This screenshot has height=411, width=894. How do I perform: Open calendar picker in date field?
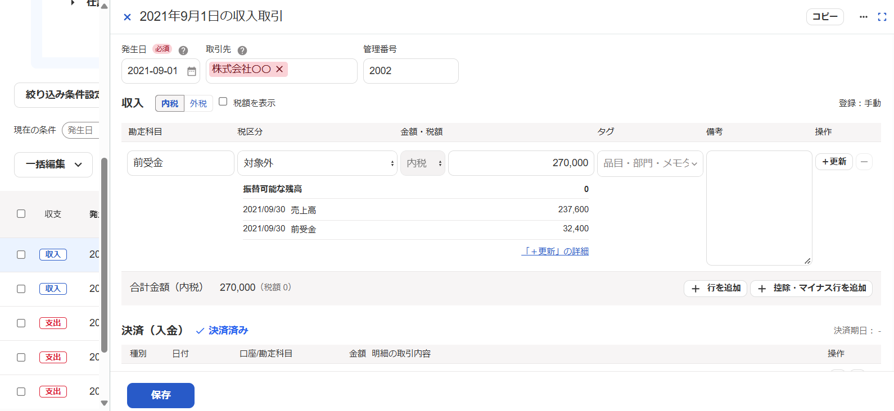coord(192,71)
